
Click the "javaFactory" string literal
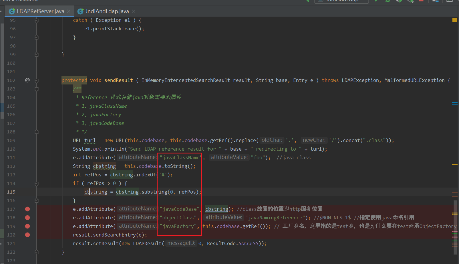click(178, 226)
